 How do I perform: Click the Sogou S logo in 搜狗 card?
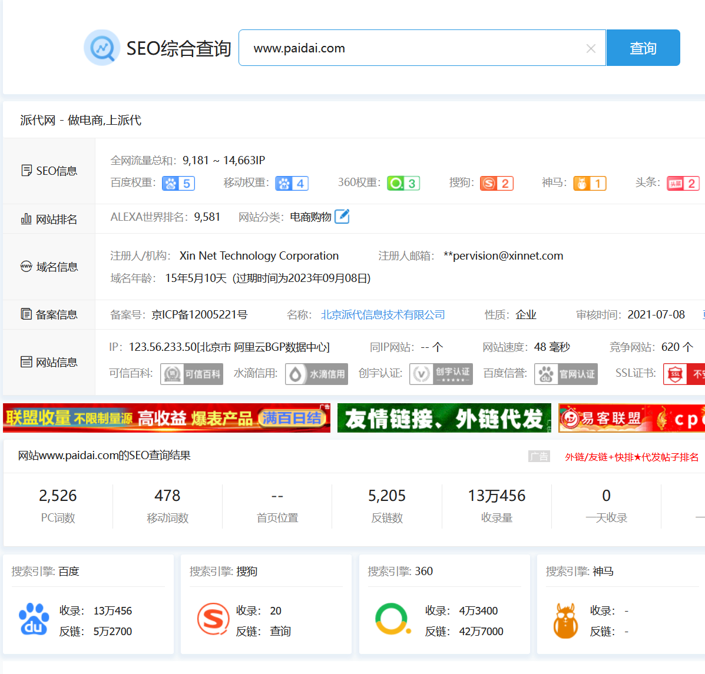coord(213,619)
